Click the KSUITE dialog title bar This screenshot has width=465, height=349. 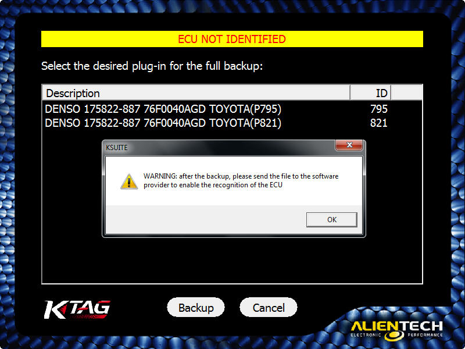(220, 147)
